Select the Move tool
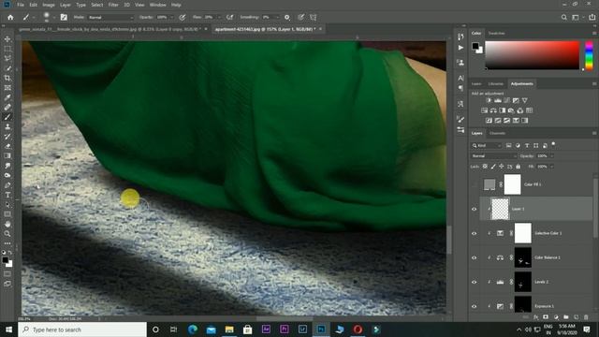The image size is (599, 337). coord(7,39)
